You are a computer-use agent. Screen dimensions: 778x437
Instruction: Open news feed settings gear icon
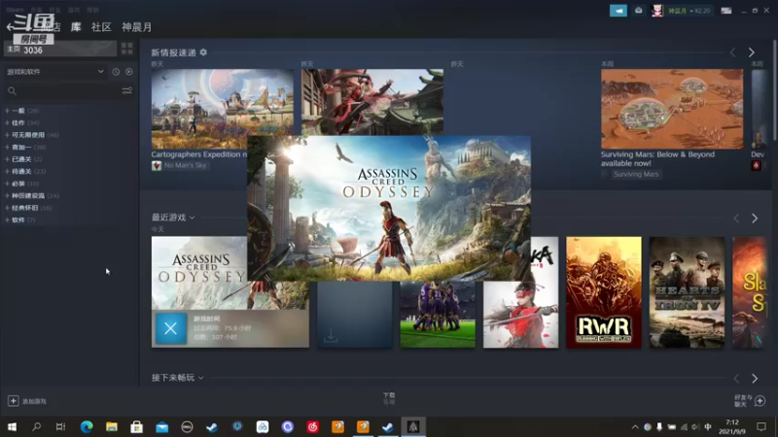click(x=203, y=52)
